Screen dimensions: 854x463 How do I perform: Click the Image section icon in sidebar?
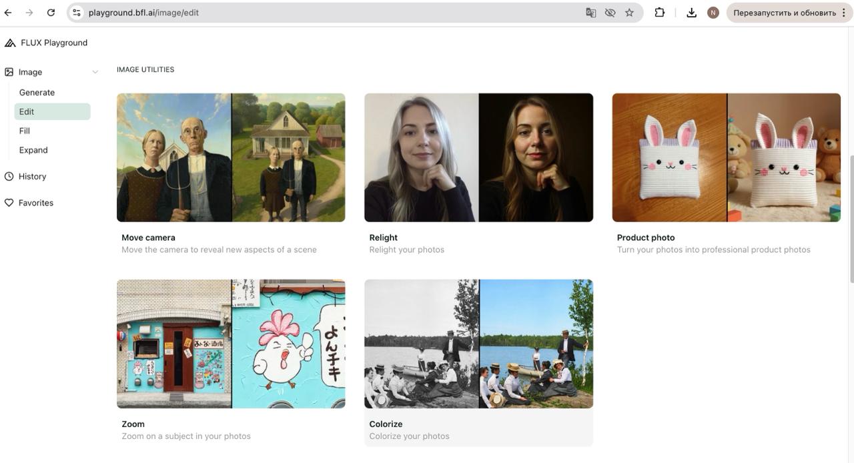click(9, 72)
